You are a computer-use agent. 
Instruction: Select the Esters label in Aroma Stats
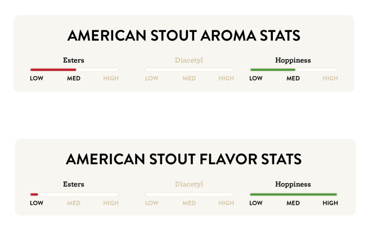73,60
